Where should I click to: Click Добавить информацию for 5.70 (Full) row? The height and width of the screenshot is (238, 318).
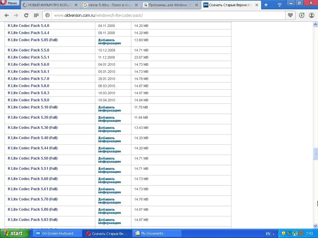[110, 201]
